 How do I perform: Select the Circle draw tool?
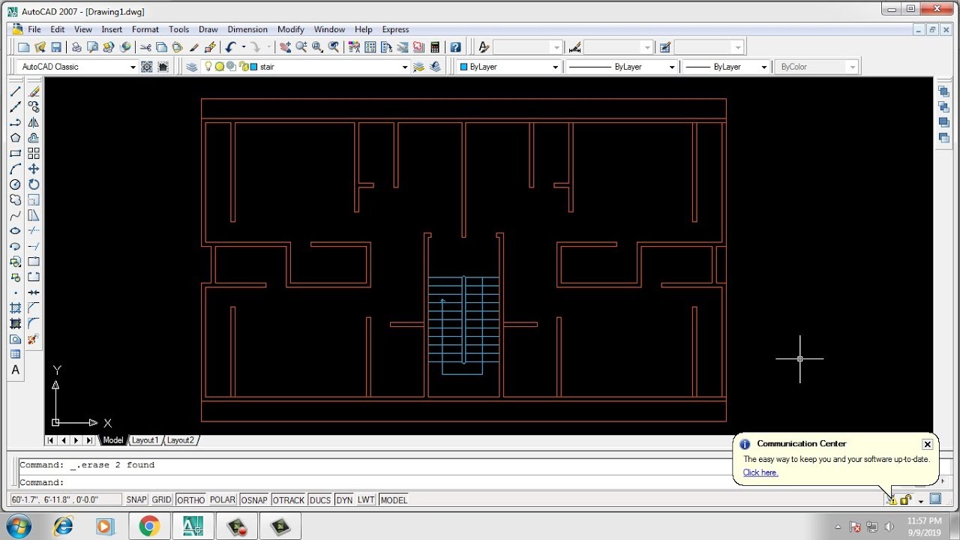15,184
